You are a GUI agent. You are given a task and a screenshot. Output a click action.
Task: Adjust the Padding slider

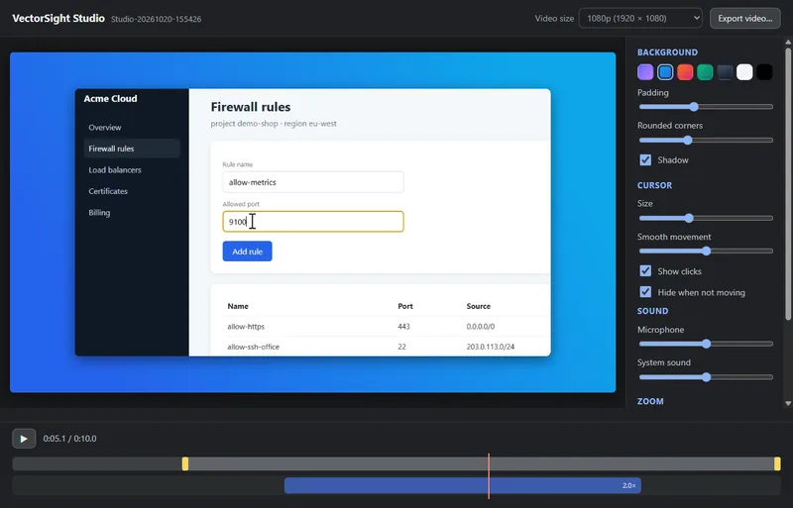pyautogui.click(x=706, y=107)
